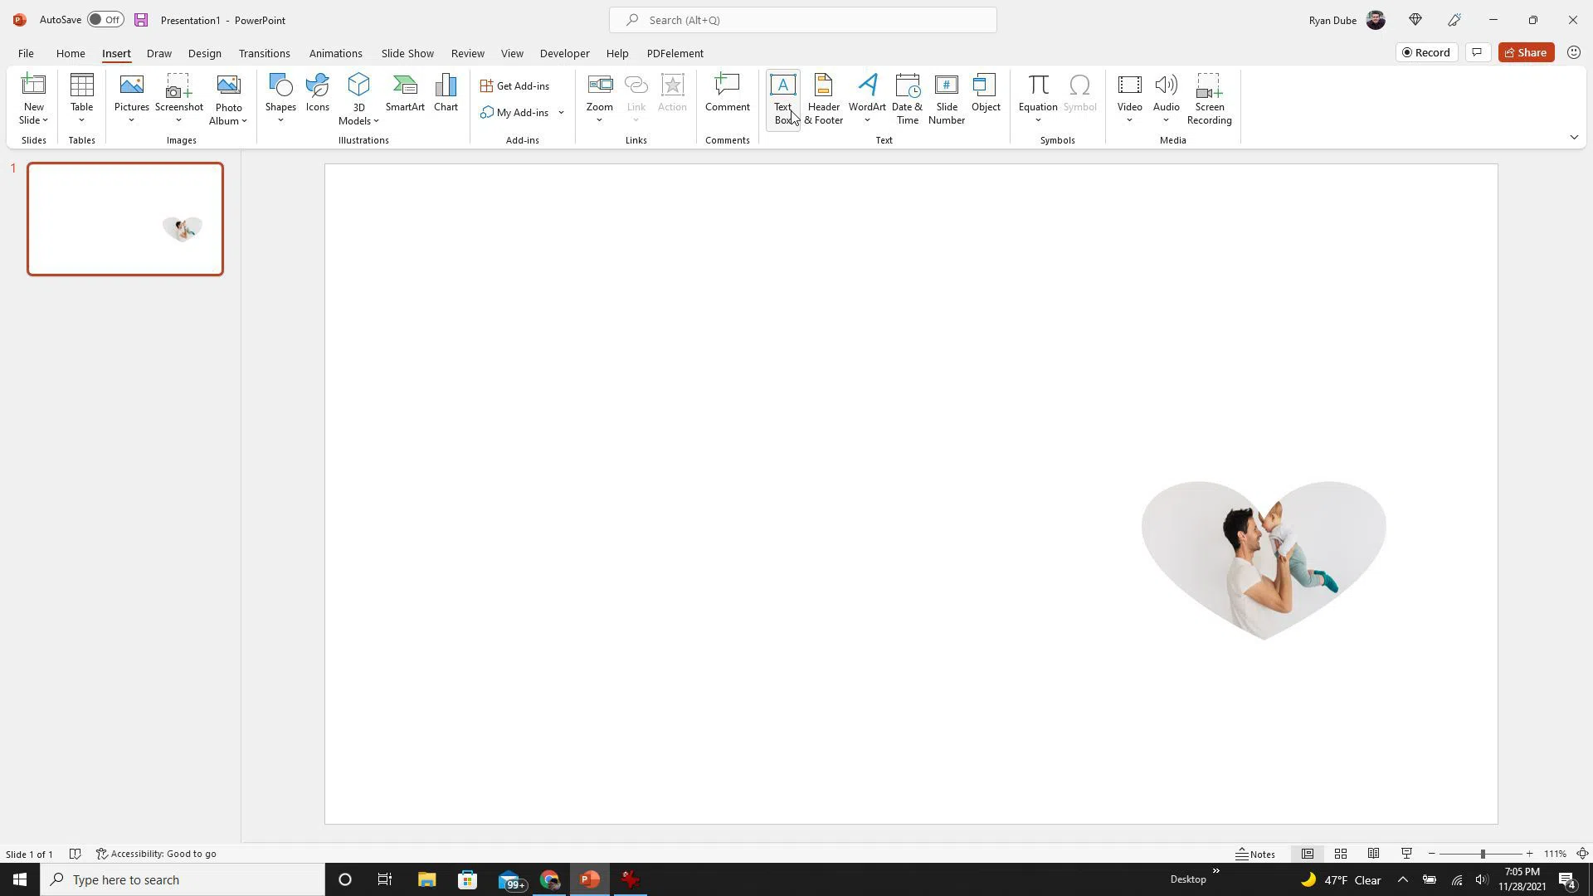Toggle the Notes pane
Screen dimensions: 1593x896
click(1255, 854)
